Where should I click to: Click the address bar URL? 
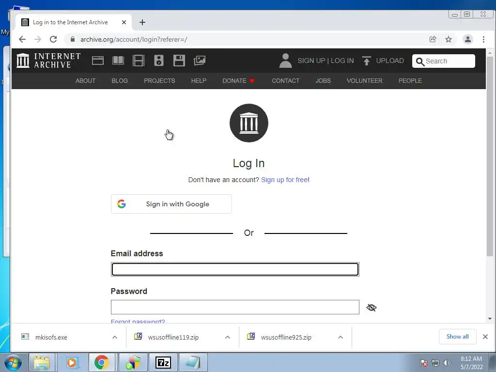pyautogui.click(x=134, y=39)
